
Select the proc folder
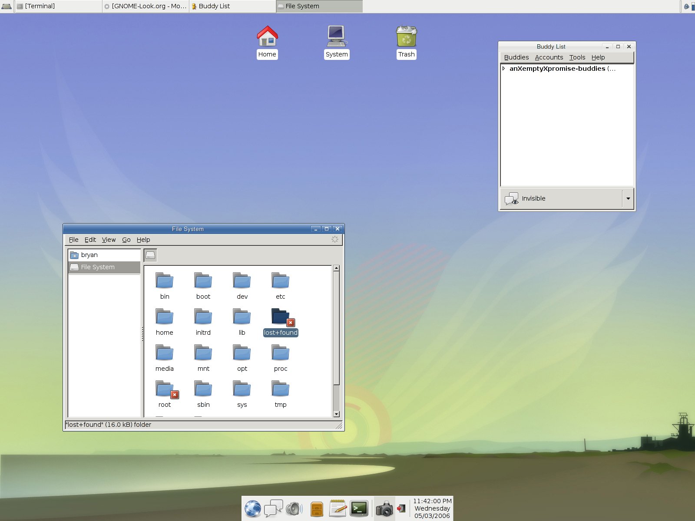coord(281,358)
